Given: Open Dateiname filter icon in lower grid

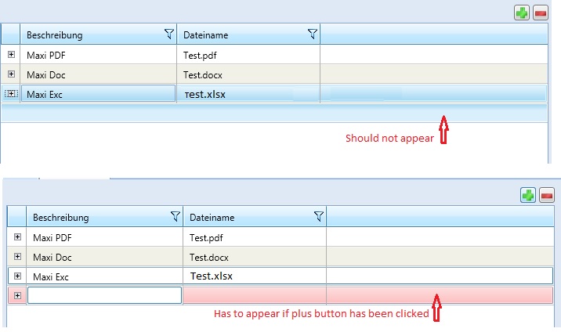Looking at the screenshot, I should click(318, 217).
